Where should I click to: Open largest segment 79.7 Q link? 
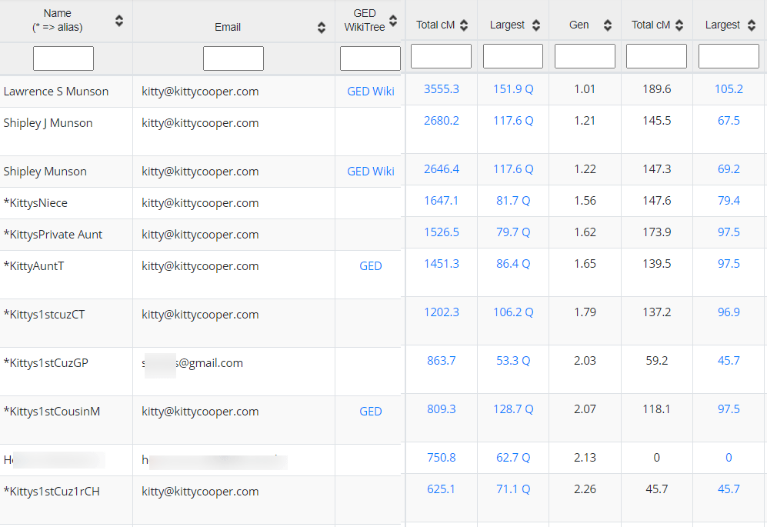[x=513, y=232]
